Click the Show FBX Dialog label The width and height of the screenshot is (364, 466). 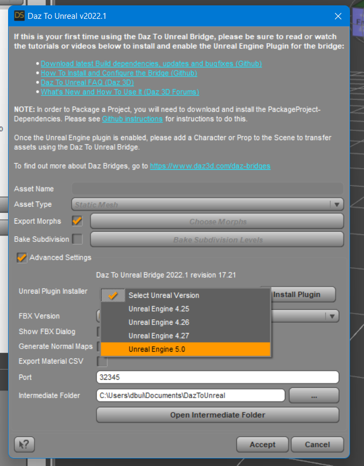tap(47, 331)
